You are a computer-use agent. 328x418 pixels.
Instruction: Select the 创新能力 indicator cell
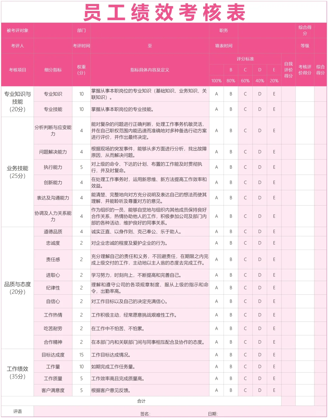pos(53,183)
